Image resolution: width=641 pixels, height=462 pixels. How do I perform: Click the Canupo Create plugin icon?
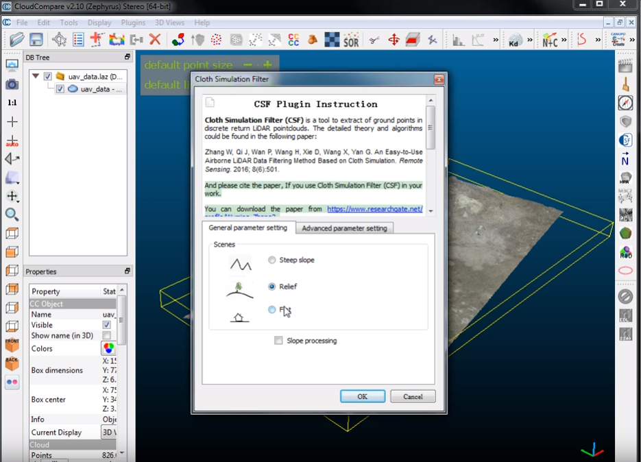coord(618,40)
